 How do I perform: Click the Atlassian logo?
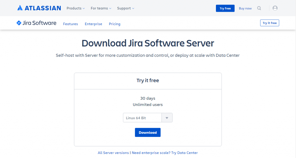pos(39,8)
